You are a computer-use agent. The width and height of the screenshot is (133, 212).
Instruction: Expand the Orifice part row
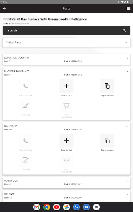coord(66,196)
